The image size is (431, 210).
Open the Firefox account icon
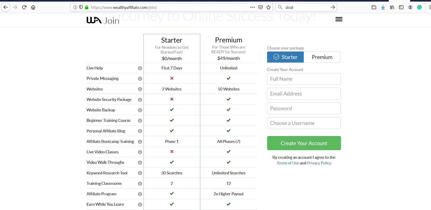point(410,7)
